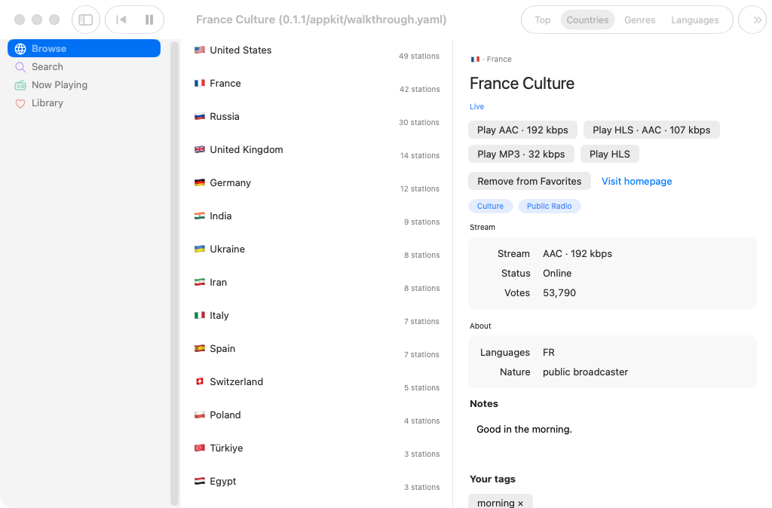The height and width of the screenshot is (508, 772).
Task: Click the Public Radio tag
Action: (x=549, y=207)
